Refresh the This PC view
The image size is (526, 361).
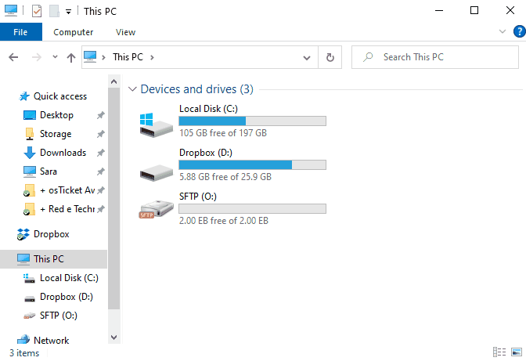click(x=330, y=57)
